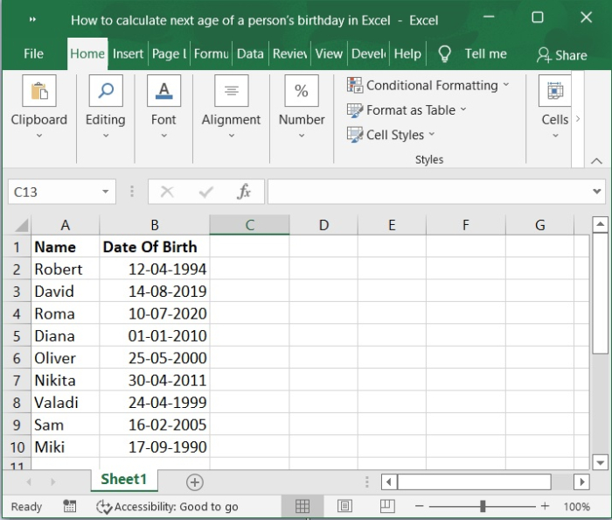612x520 pixels.
Task: Open Accessibility: Good to go checker
Action: pos(167,506)
